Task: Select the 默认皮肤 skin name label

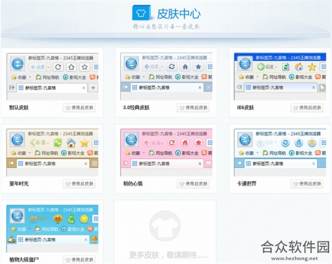Action: [x=19, y=108]
